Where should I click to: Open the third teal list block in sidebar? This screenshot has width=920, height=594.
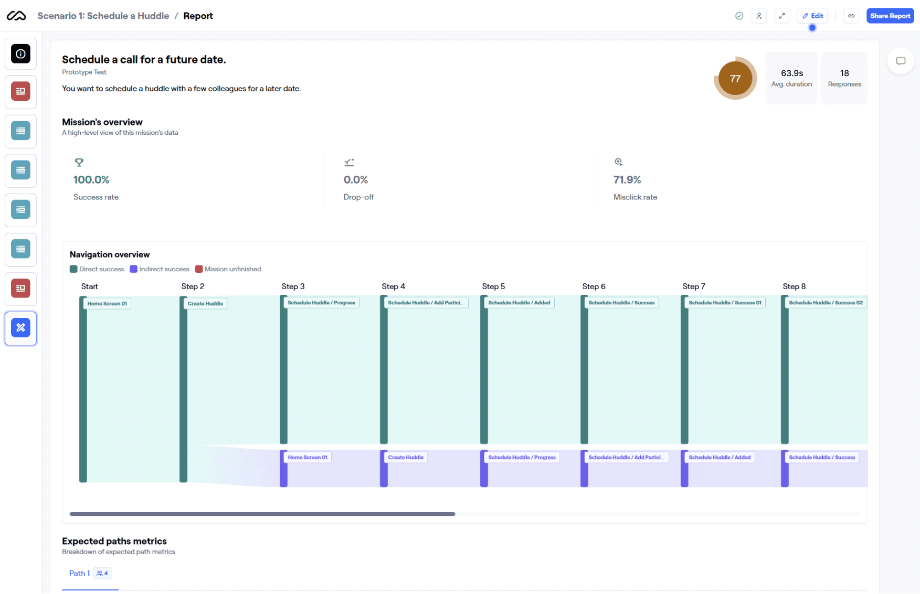(x=20, y=209)
